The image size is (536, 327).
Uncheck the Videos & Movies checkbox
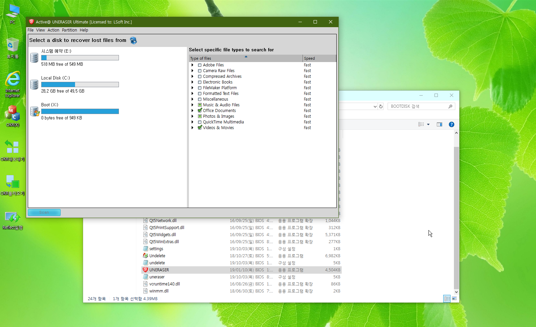[200, 127]
